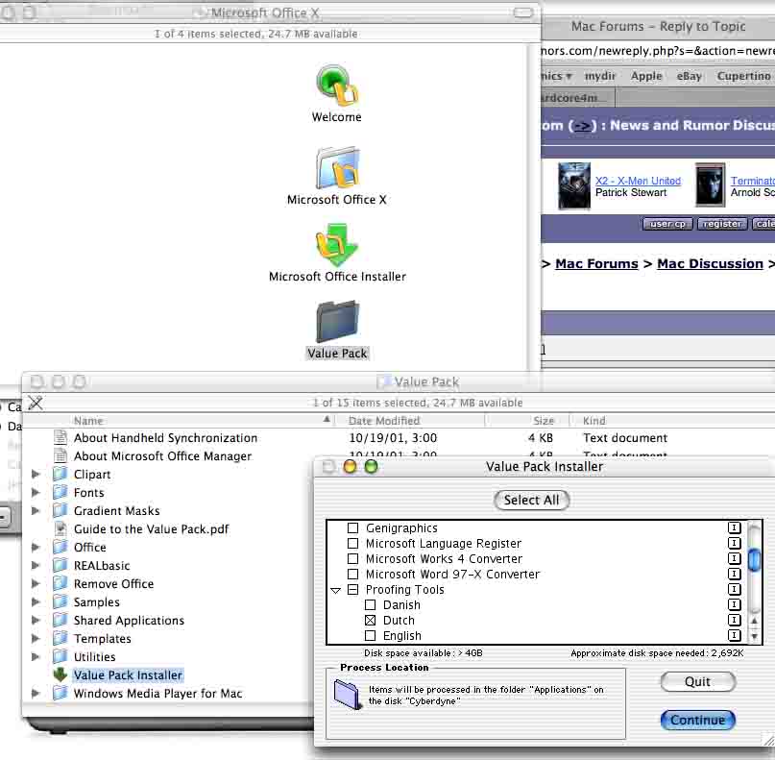Viewport: 775px width, 760px height.
Task: Click the X2 X-Men United movie thumbnail
Action: tap(574, 186)
